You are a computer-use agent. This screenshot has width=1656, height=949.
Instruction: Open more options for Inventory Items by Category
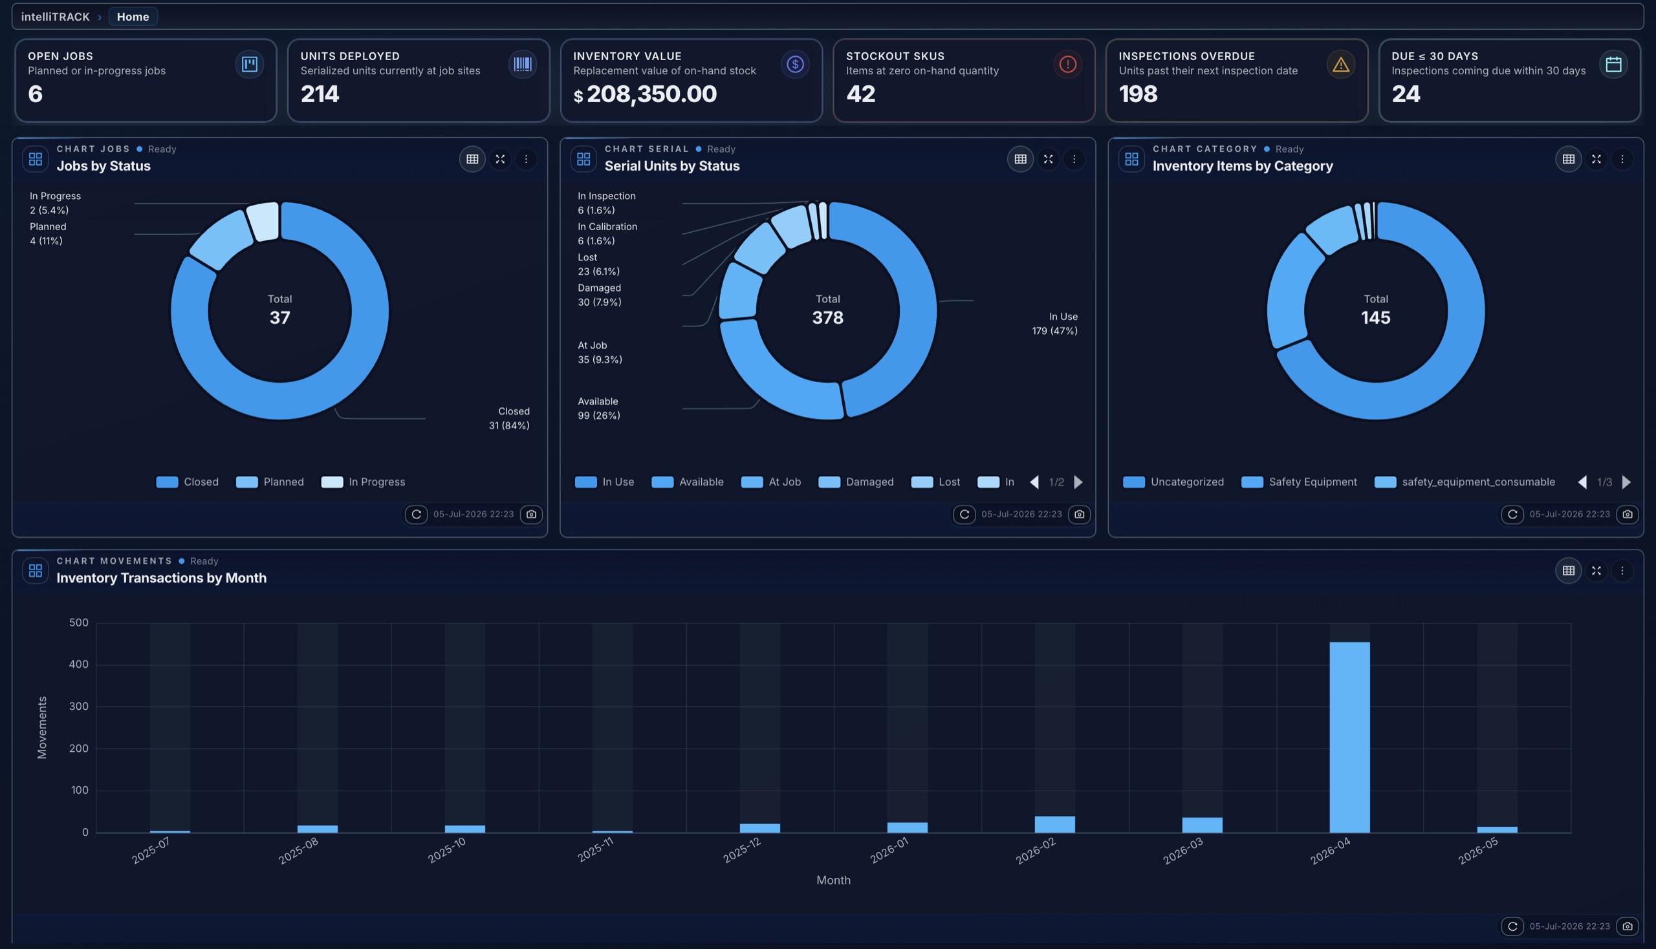click(x=1622, y=159)
